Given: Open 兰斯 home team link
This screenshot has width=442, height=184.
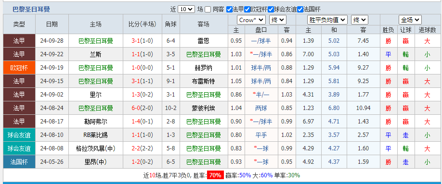Looking at the screenshot, I should point(95,55).
